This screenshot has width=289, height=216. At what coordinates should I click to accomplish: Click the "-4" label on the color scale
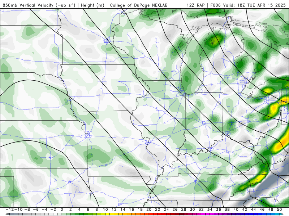click(44, 210)
